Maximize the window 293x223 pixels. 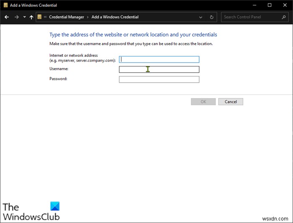tap(270, 5)
